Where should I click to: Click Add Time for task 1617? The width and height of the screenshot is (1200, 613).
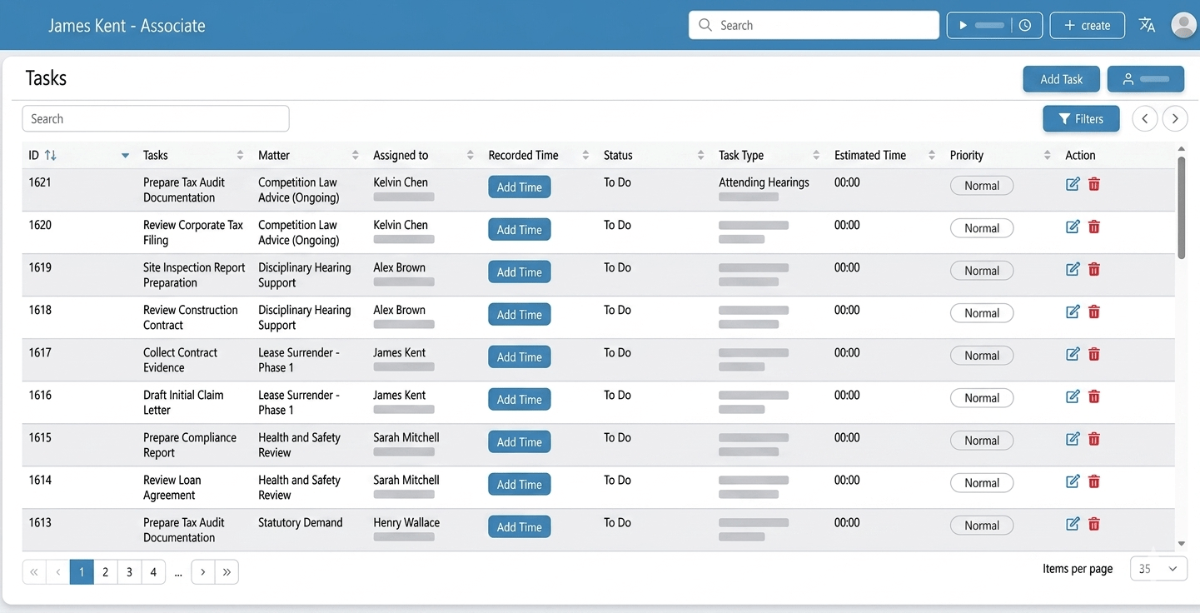519,357
